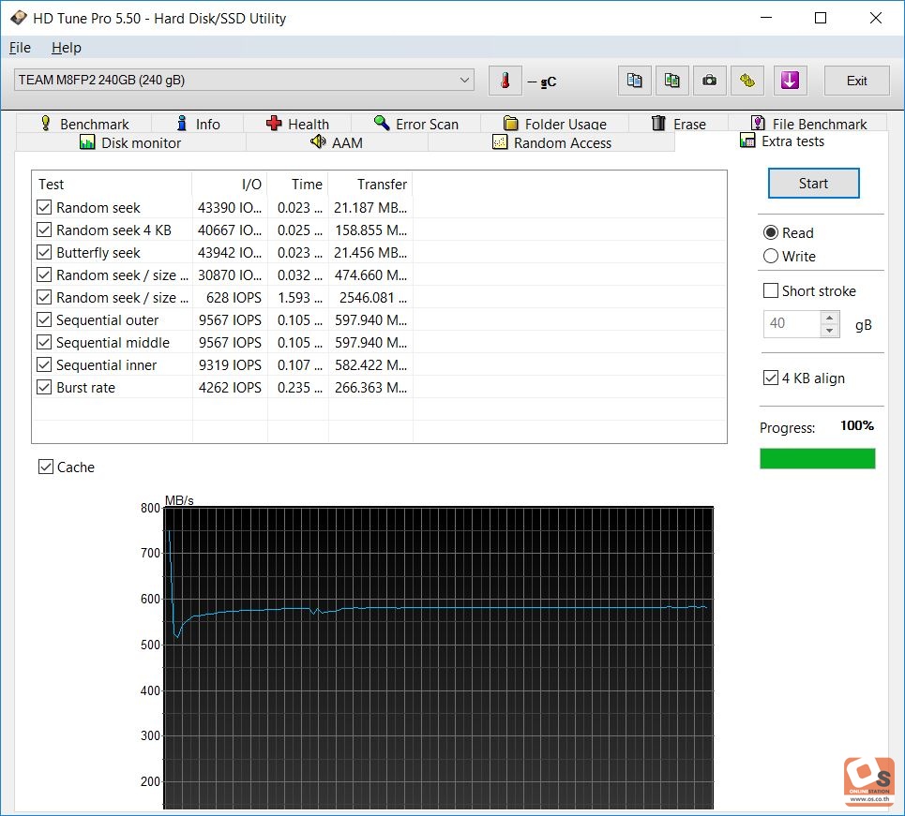Switch to the Health tab
This screenshot has width=905, height=816.
click(x=298, y=124)
